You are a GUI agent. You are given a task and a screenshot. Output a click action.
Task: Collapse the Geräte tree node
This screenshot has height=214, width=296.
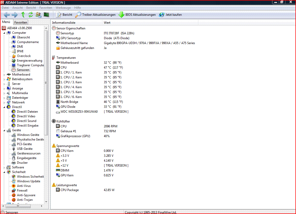point(4,130)
